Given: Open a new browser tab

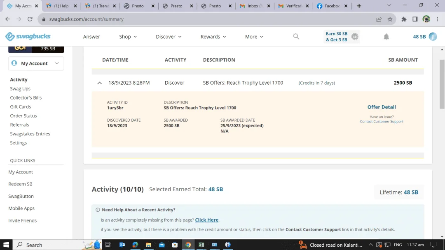Looking at the screenshot, I should [x=359, y=6].
